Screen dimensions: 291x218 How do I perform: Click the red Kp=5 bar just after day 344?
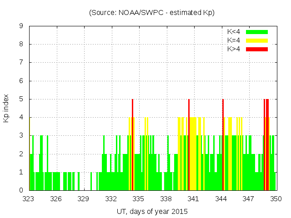[223, 145]
